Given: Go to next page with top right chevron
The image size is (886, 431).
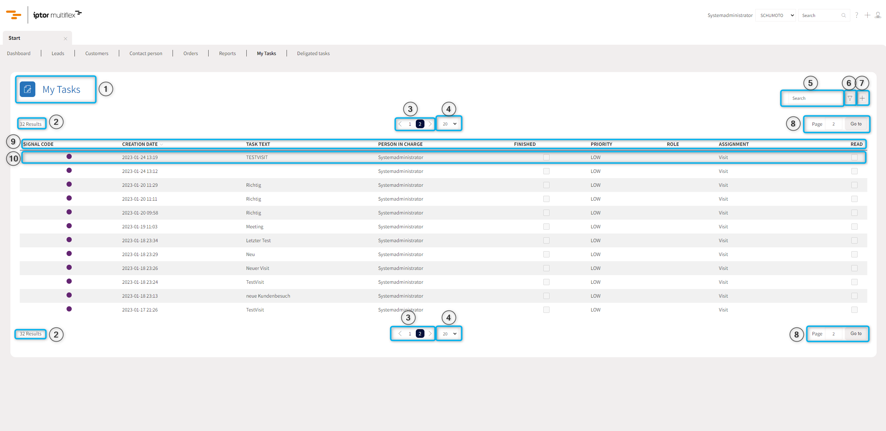Looking at the screenshot, I should (430, 124).
